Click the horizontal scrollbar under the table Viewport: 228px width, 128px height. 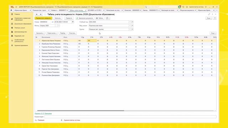point(81,111)
